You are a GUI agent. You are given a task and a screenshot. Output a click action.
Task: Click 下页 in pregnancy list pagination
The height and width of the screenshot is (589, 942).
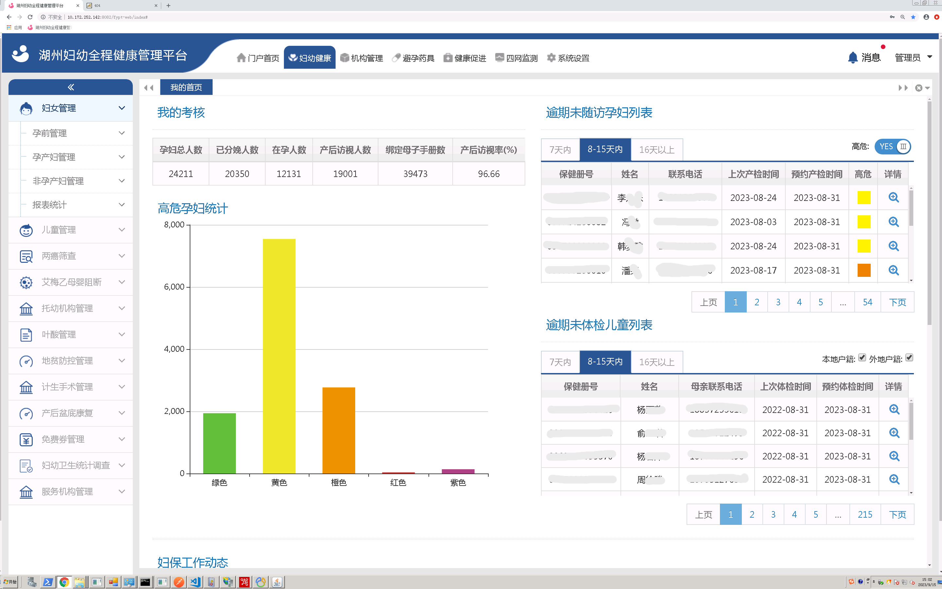[897, 302]
